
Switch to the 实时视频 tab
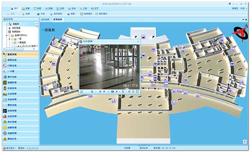click(x=45, y=20)
